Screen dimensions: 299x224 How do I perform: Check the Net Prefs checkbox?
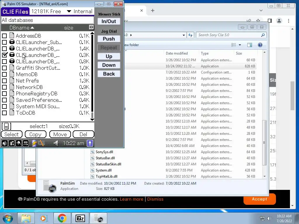pos(4,80)
